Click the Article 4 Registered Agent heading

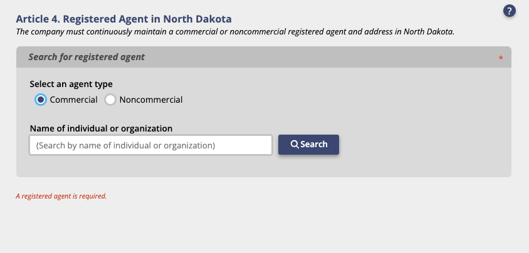point(124,19)
